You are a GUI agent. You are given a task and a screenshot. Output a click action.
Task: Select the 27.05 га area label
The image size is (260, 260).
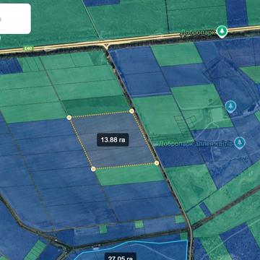[x=121, y=257]
